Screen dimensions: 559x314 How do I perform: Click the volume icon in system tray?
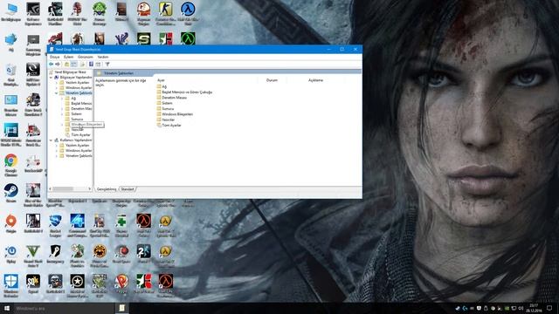coord(521,308)
